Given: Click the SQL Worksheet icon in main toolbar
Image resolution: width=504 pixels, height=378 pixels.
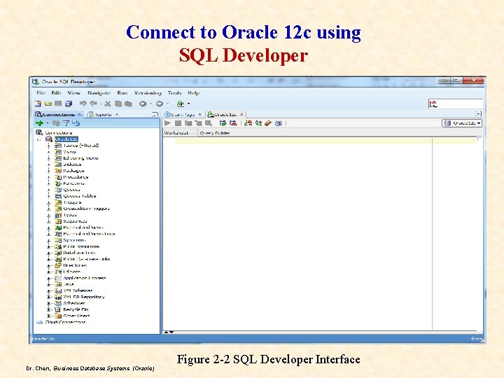Looking at the screenshot, I should [x=181, y=104].
